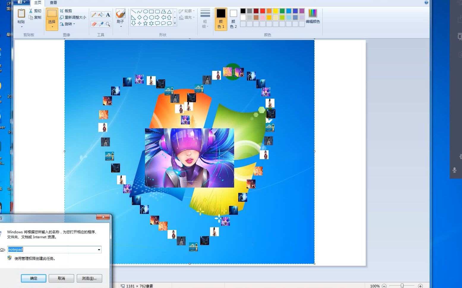Select the Brushes (刷子) tool icon
Viewport: 462px width, 288px height.
click(x=120, y=14)
